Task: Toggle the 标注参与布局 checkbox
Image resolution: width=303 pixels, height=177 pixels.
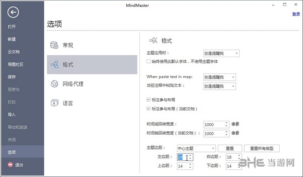Action: click(x=148, y=99)
